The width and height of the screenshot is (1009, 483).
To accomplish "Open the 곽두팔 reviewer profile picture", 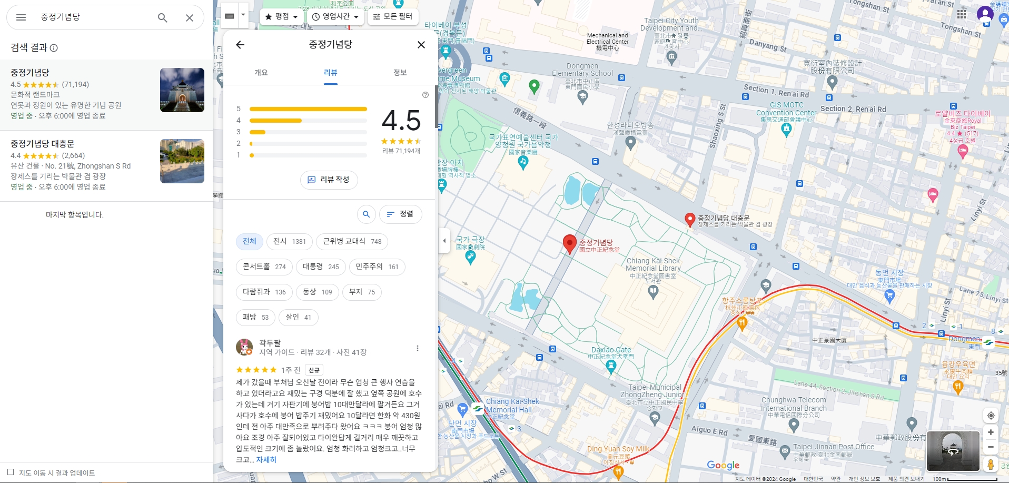I will pos(244,347).
